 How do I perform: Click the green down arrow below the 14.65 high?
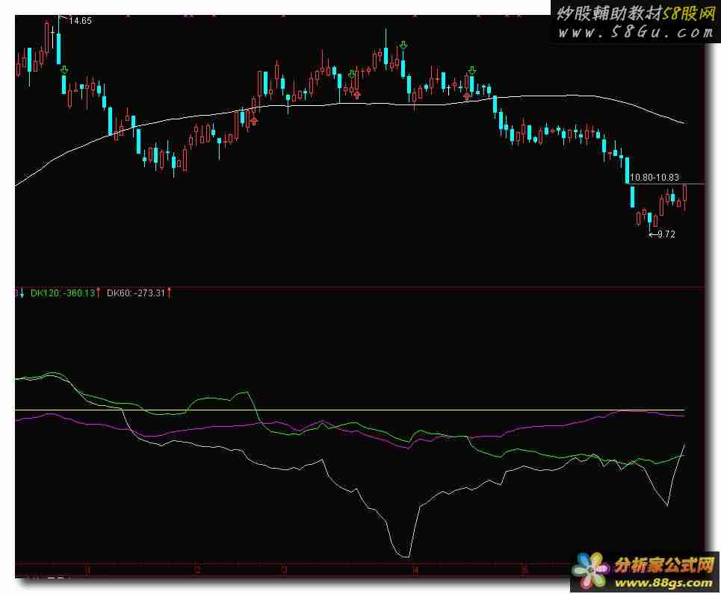pyautogui.click(x=64, y=69)
